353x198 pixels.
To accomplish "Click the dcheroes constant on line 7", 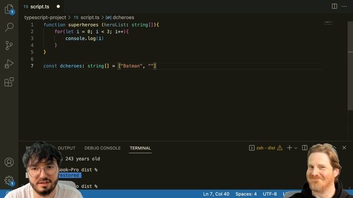I will (x=71, y=66).
